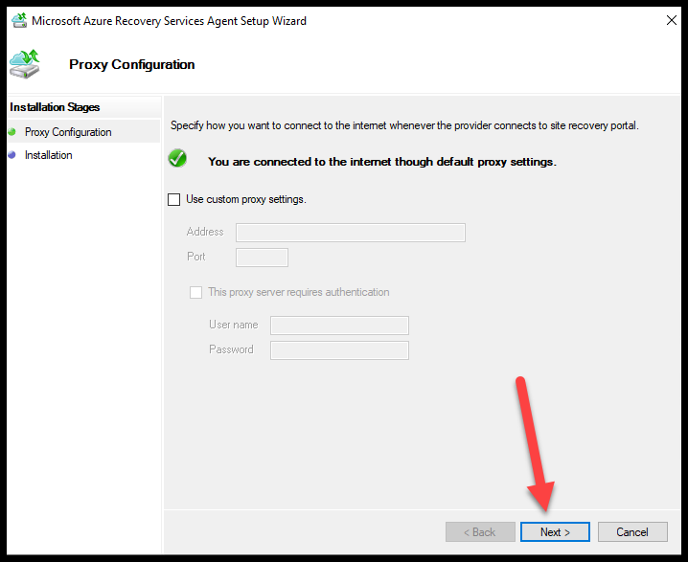Select Proxy Configuration stage in sidebar
Viewport: 688px width, 562px height.
coord(68,132)
